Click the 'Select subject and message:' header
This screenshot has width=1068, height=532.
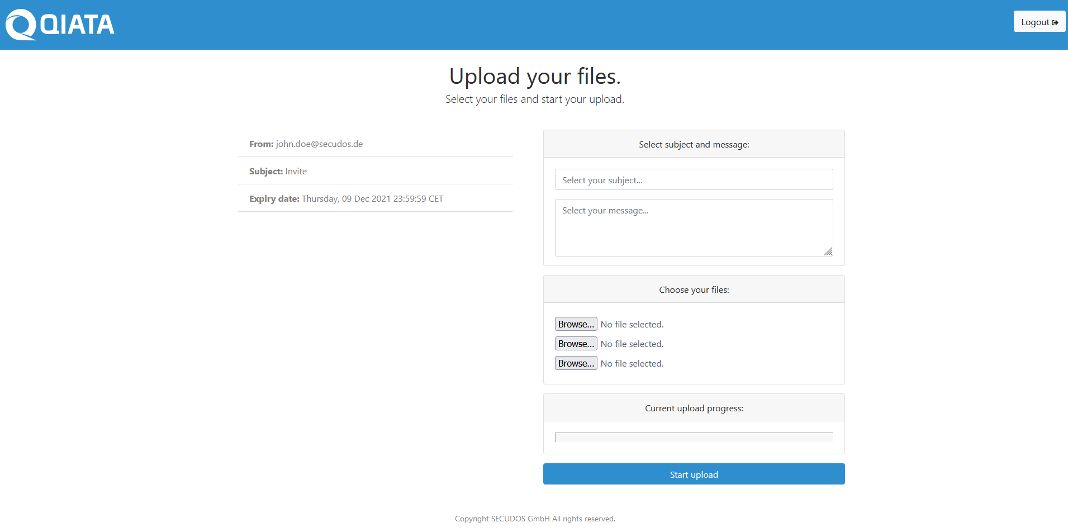pos(694,144)
